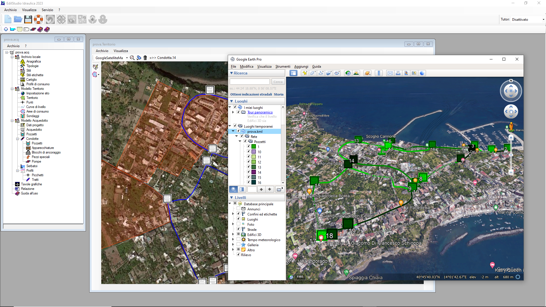Collapse the Archivio locale tree node
Viewport: 546px width, 307px height.
point(12,57)
